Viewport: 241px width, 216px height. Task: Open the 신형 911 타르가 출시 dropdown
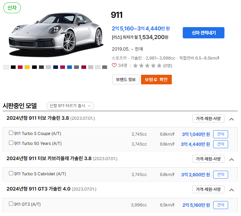(x=70, y=106)
